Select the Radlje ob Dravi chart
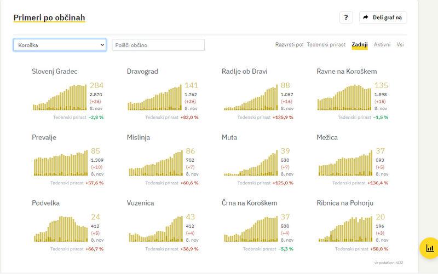438x274 pixels. [250, 97]
